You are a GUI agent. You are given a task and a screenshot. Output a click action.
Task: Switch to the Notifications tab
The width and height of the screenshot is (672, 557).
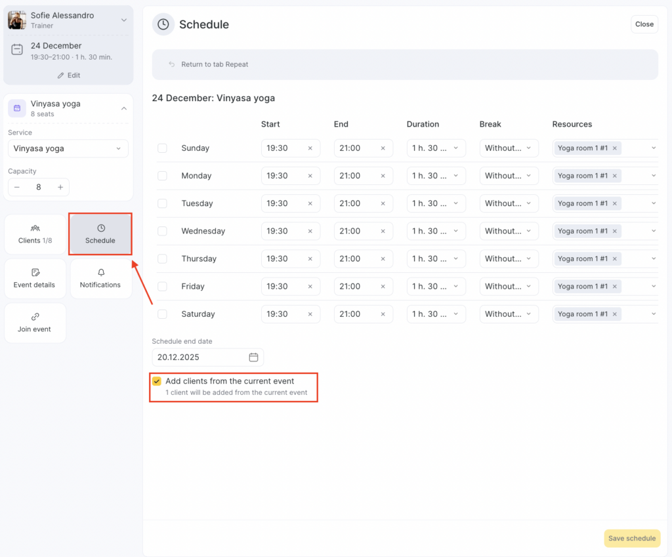pos(100,278)
